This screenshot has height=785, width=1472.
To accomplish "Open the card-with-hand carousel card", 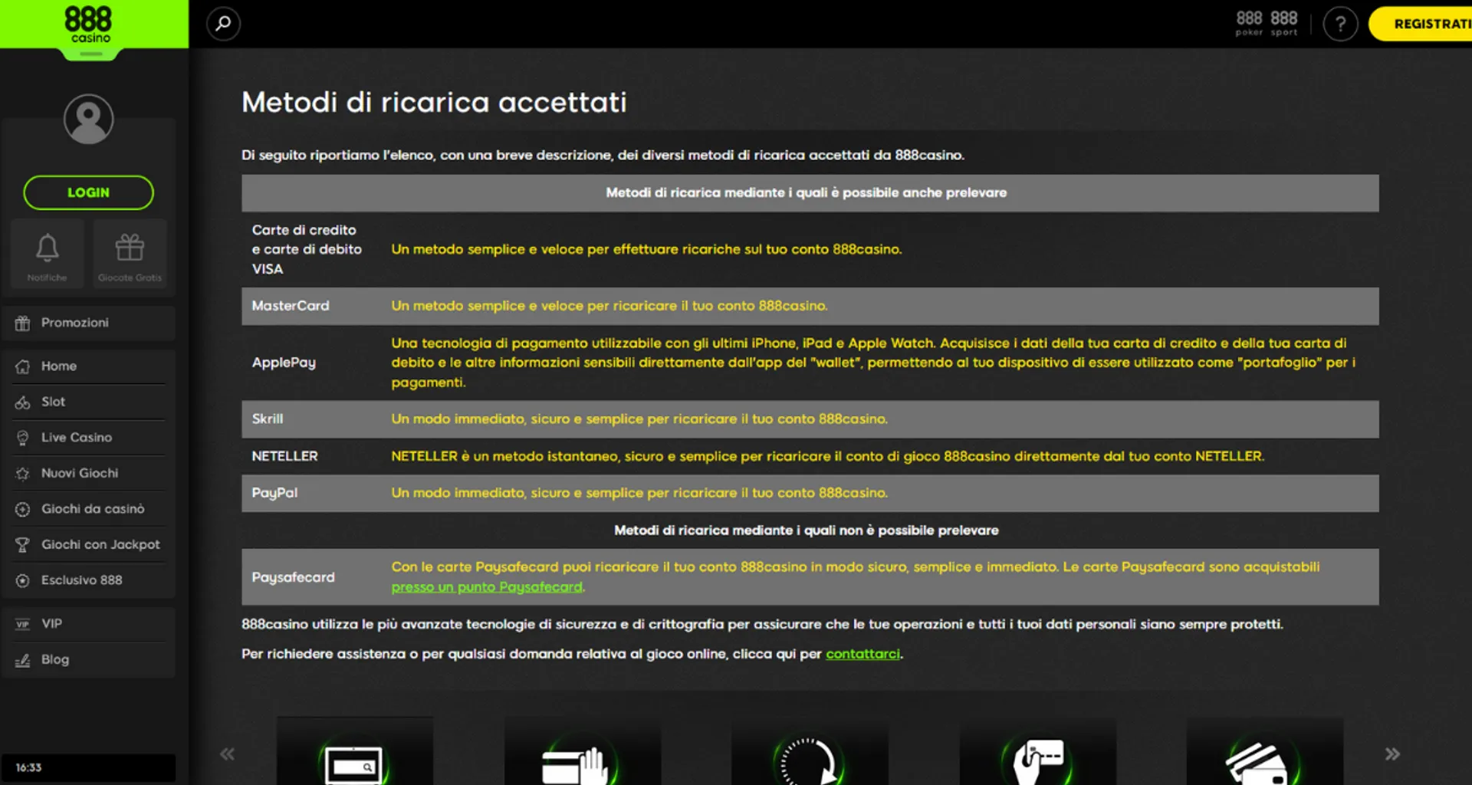I will (582, 752).
